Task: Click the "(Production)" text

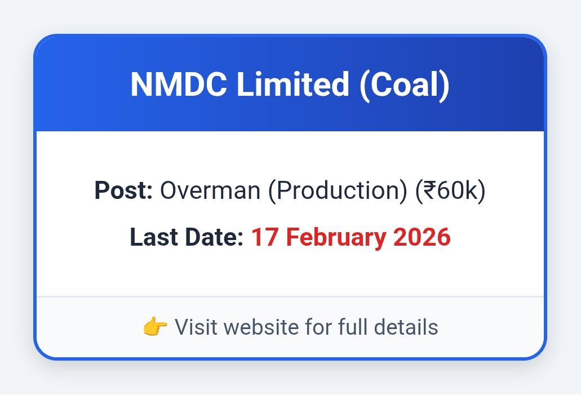Action: 338,190
